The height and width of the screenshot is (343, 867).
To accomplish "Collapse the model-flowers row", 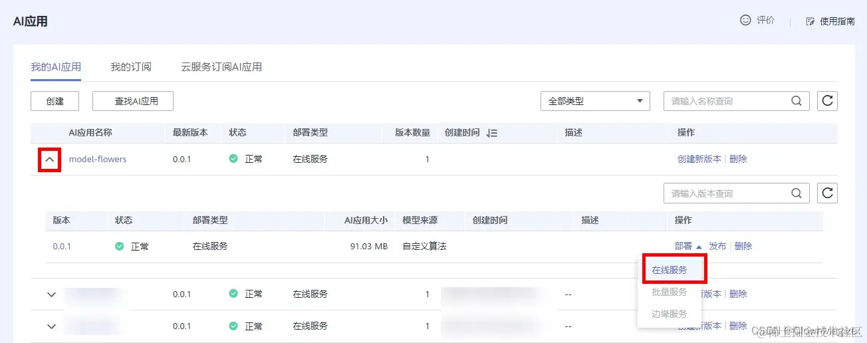I will click(49, 160).
